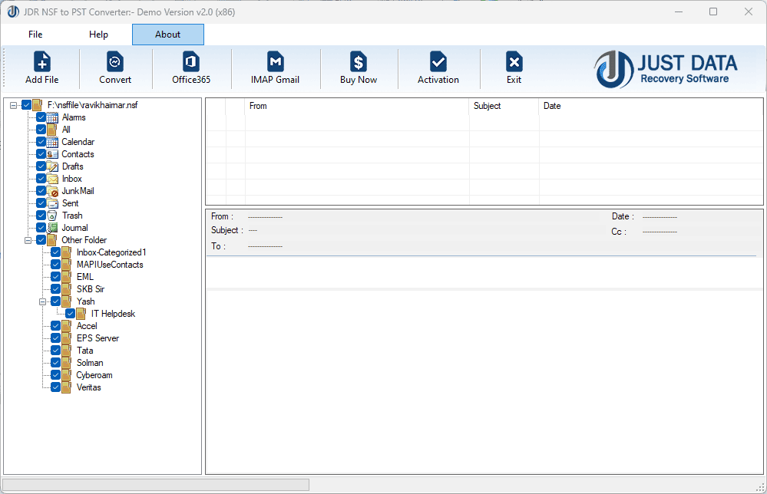Click the Subject column header
The image size is (767, 494).
pyautogui.click(x=503, y=106)
